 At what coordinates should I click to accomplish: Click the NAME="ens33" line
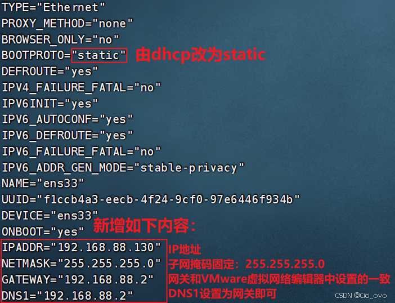click(43, 183)
